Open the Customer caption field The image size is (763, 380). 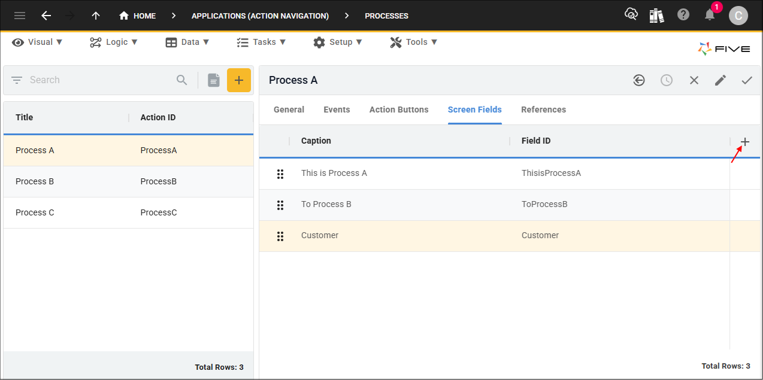click(320, 235)
